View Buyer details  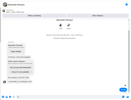[16, 51]
